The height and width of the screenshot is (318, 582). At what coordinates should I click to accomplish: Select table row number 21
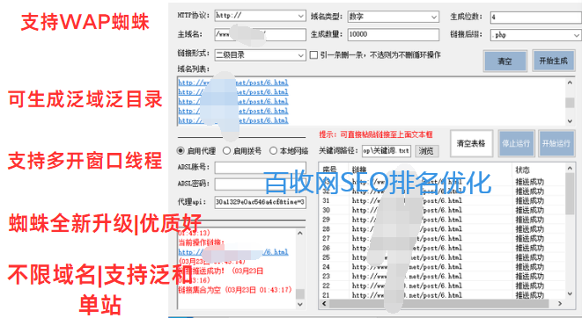[x=442, y=295]
